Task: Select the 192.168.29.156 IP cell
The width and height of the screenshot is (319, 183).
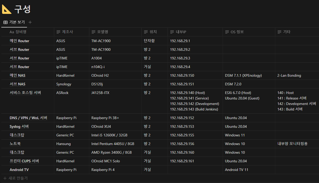Action: [195, 143]
